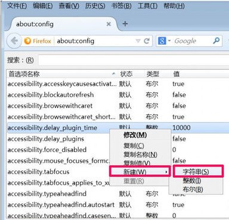Image resolution: width=229 pixels, height=220 pixels.
Task: Open the 历史(S) menu
Action: pos(95,6)
